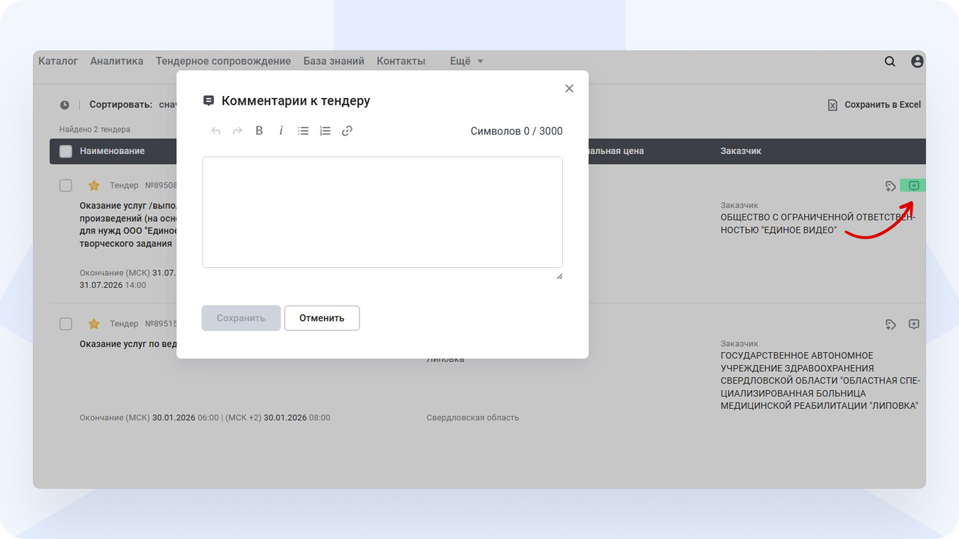Toggle italic formatting in comment editor

coord(281,131)
